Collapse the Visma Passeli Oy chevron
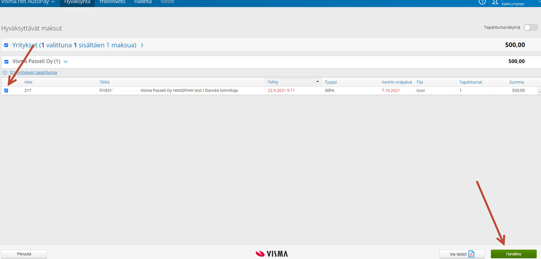The height and width of the screenshot is (259, 541). coord(66,62)
